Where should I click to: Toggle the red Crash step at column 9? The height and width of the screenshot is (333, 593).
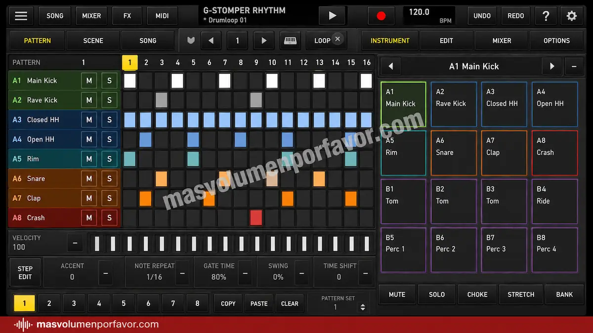pyautogui.click(x=256, y=218)
